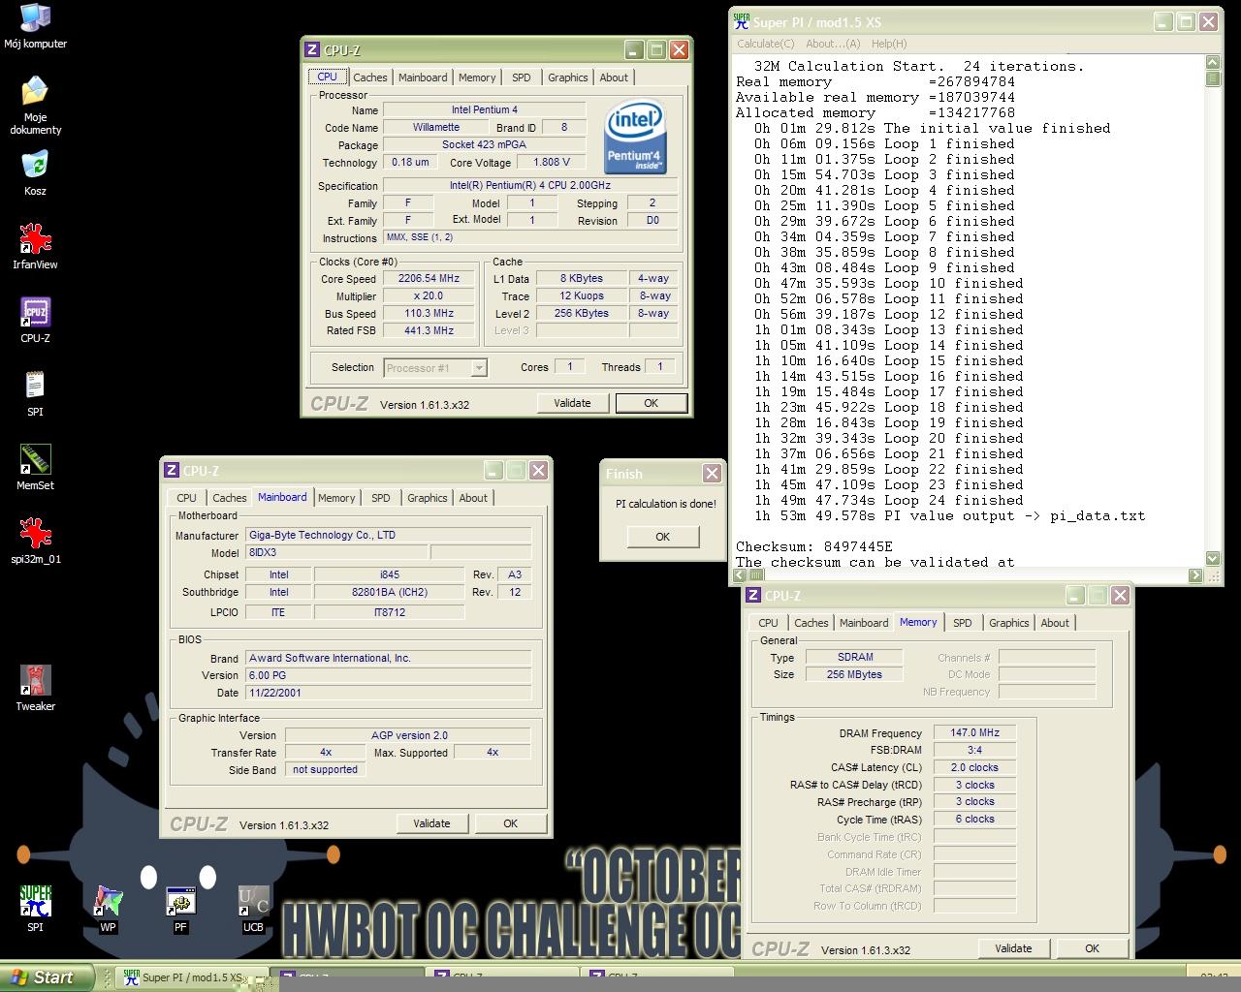The image size is (1241, 992).
Task: Switch to Caches tab in CPU window
Action: [x=369, y=77]
